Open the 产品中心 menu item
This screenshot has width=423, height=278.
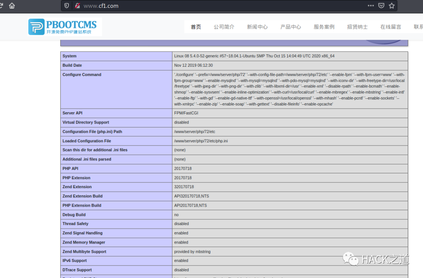click(291, 27)
